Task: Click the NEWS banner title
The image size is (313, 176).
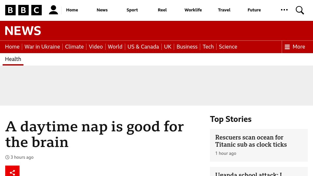Action: (23, 31)
